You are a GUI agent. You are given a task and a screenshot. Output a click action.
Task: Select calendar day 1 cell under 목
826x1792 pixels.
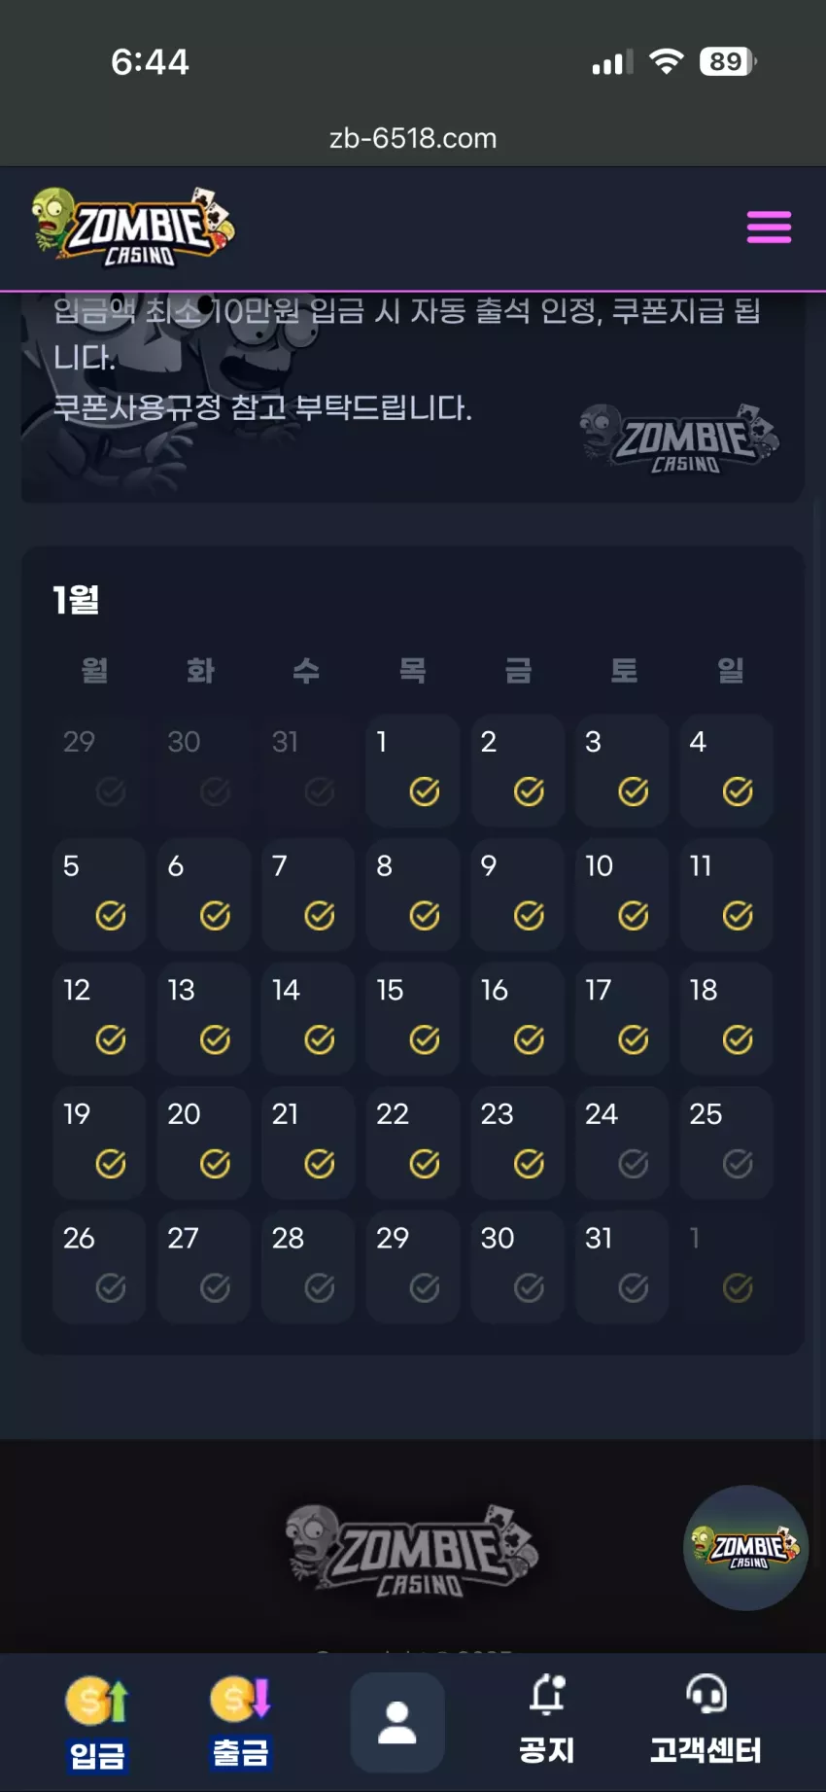point(413,771)
